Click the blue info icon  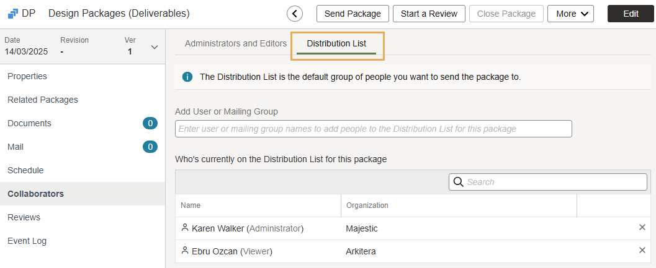coord(187,77)
